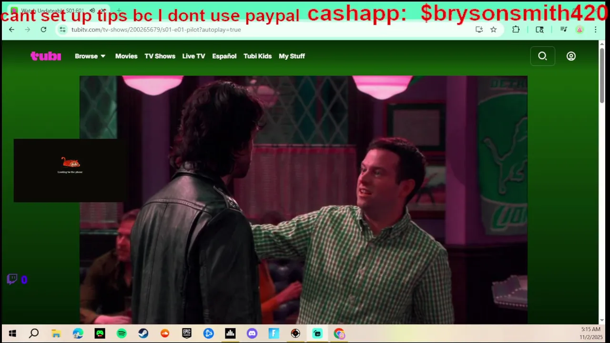This screenshot has height=343, width=610.
Task: Open Spotify from the taskbar
Action: pyautogui.click(x=122, y=333)
